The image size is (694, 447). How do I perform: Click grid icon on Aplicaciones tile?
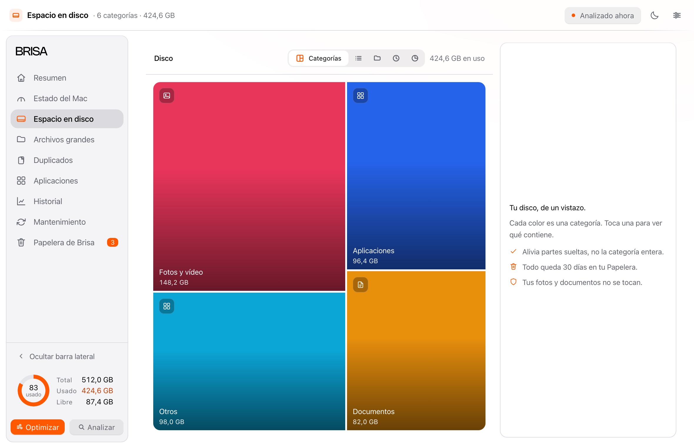click(361, 96)
